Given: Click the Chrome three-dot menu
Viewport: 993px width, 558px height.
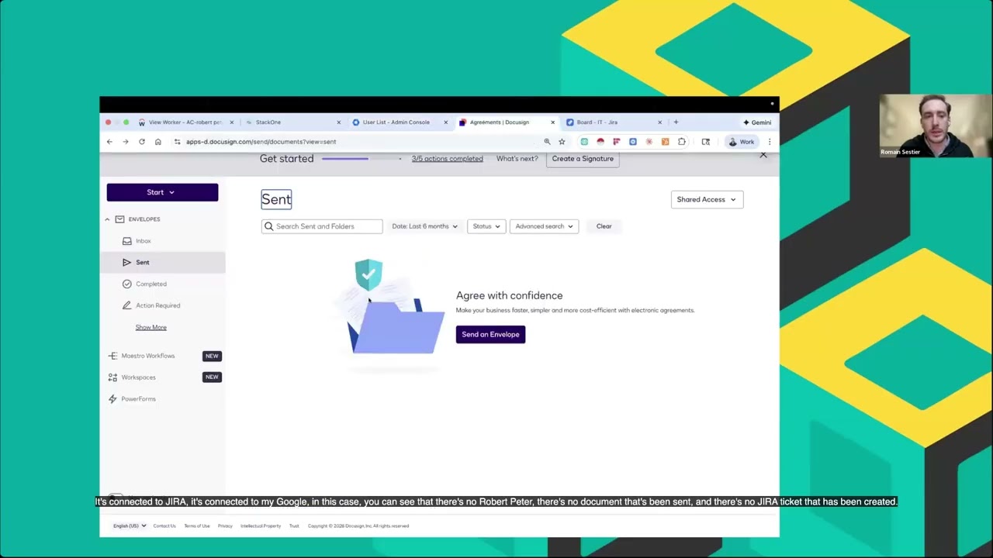Looking at the screenshot, I should coord(769,142).
